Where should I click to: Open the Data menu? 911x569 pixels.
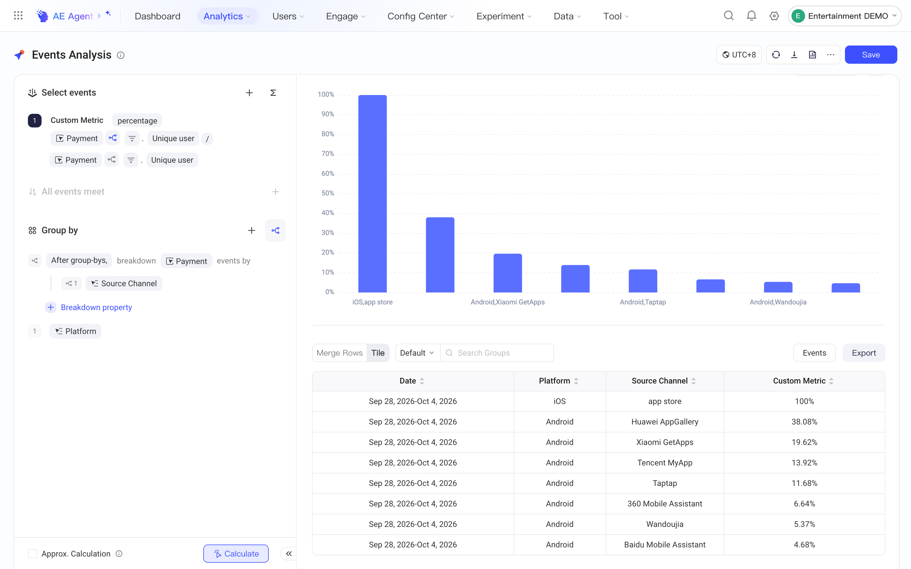tap(567, 16)
